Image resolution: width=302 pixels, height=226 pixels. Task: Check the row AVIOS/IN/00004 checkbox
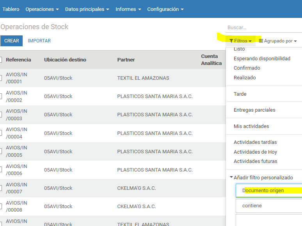coord(1,133)
